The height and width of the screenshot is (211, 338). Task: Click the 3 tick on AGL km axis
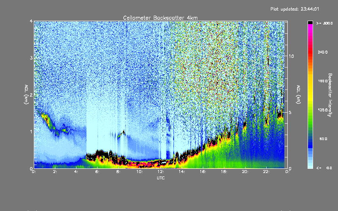31,58
